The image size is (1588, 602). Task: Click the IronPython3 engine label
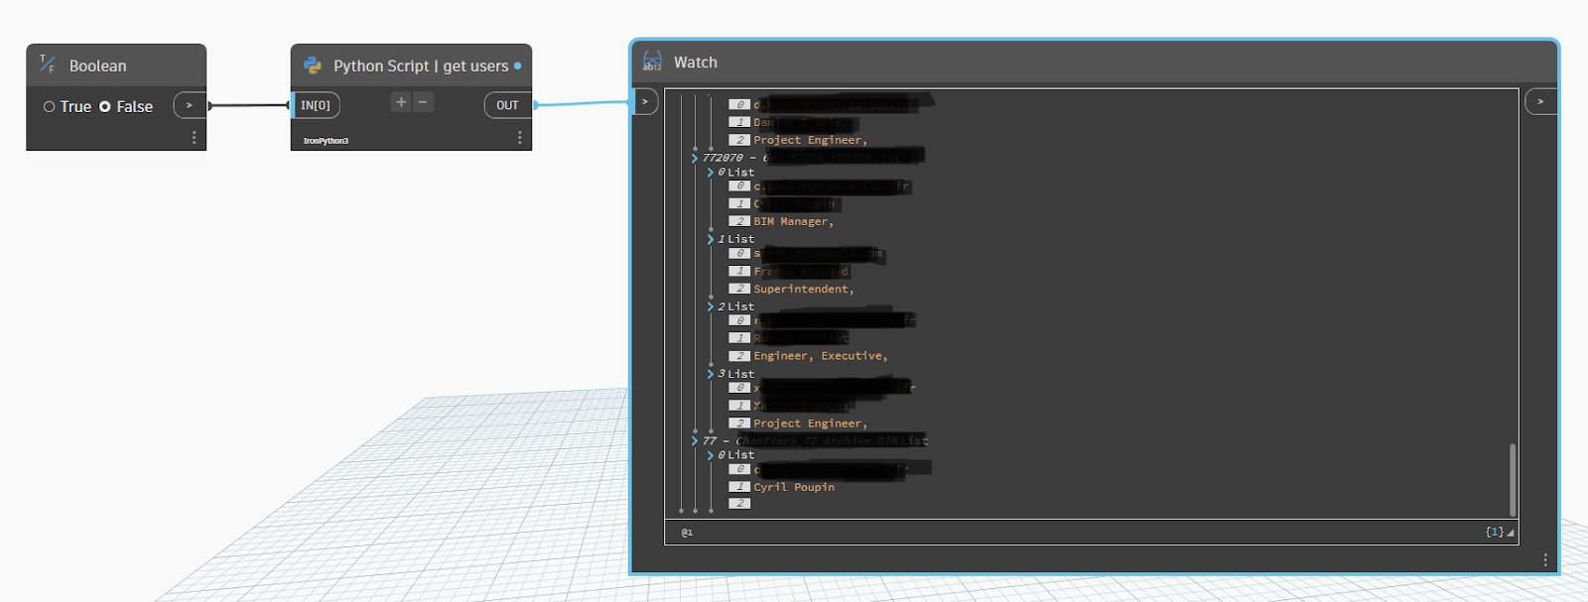point(326,141)
